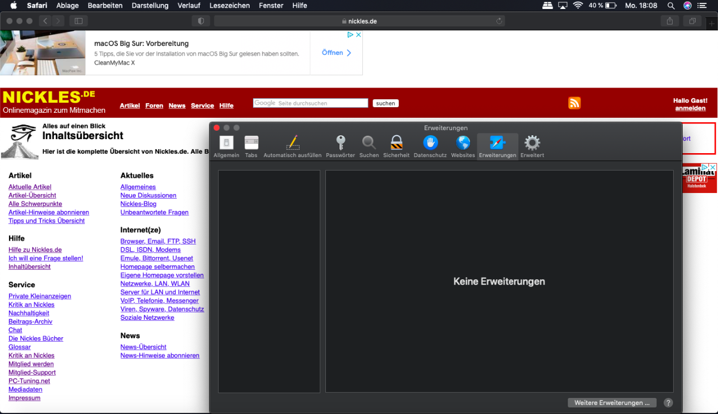The width and height of the screenshot is (718, 414).
Task: Click the AdChoices triangle icon
Action: (350, 35)
